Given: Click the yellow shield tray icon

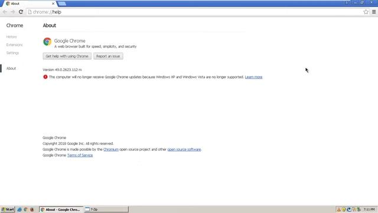Looking at the screenshot, I should tap(344, 209).
